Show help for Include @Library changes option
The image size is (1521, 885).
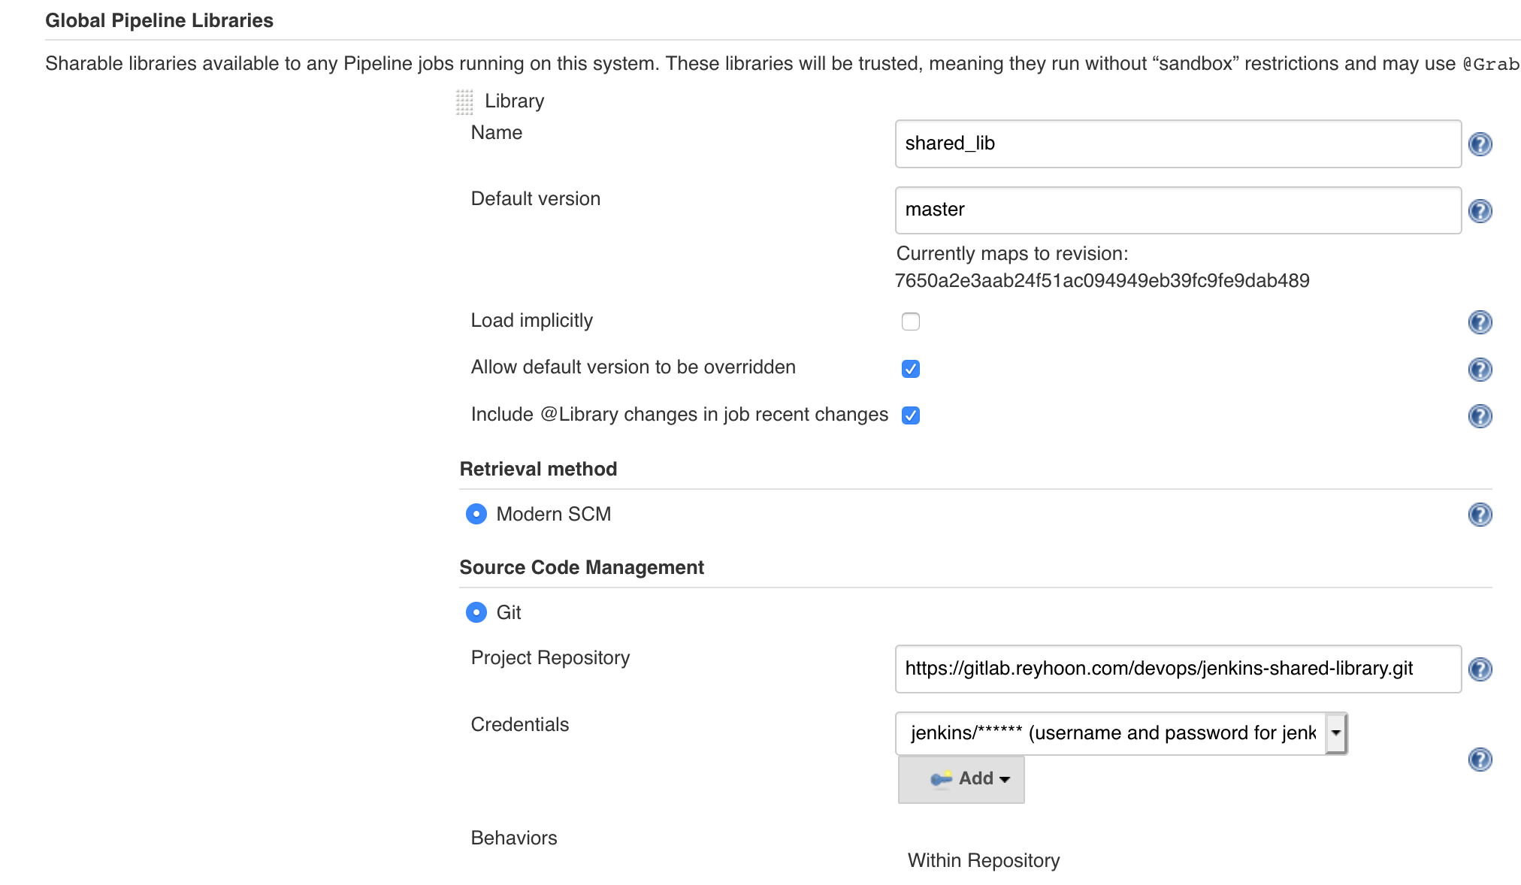1480,416
